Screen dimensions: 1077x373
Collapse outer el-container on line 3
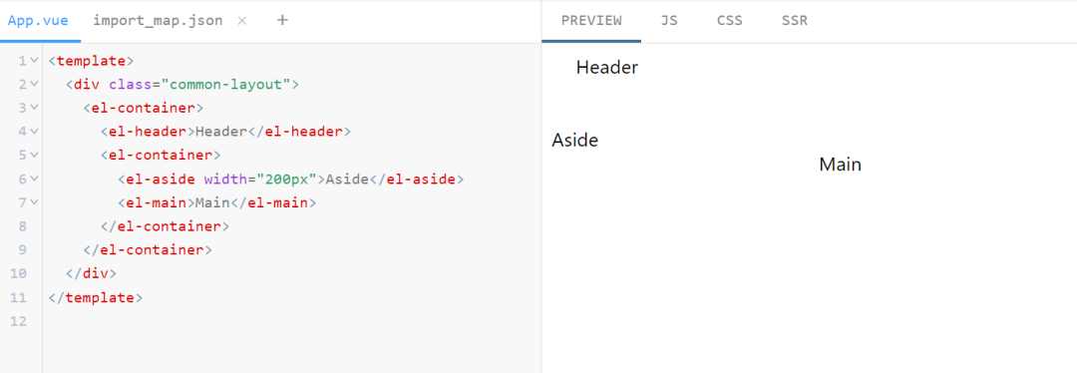[34, 108]
